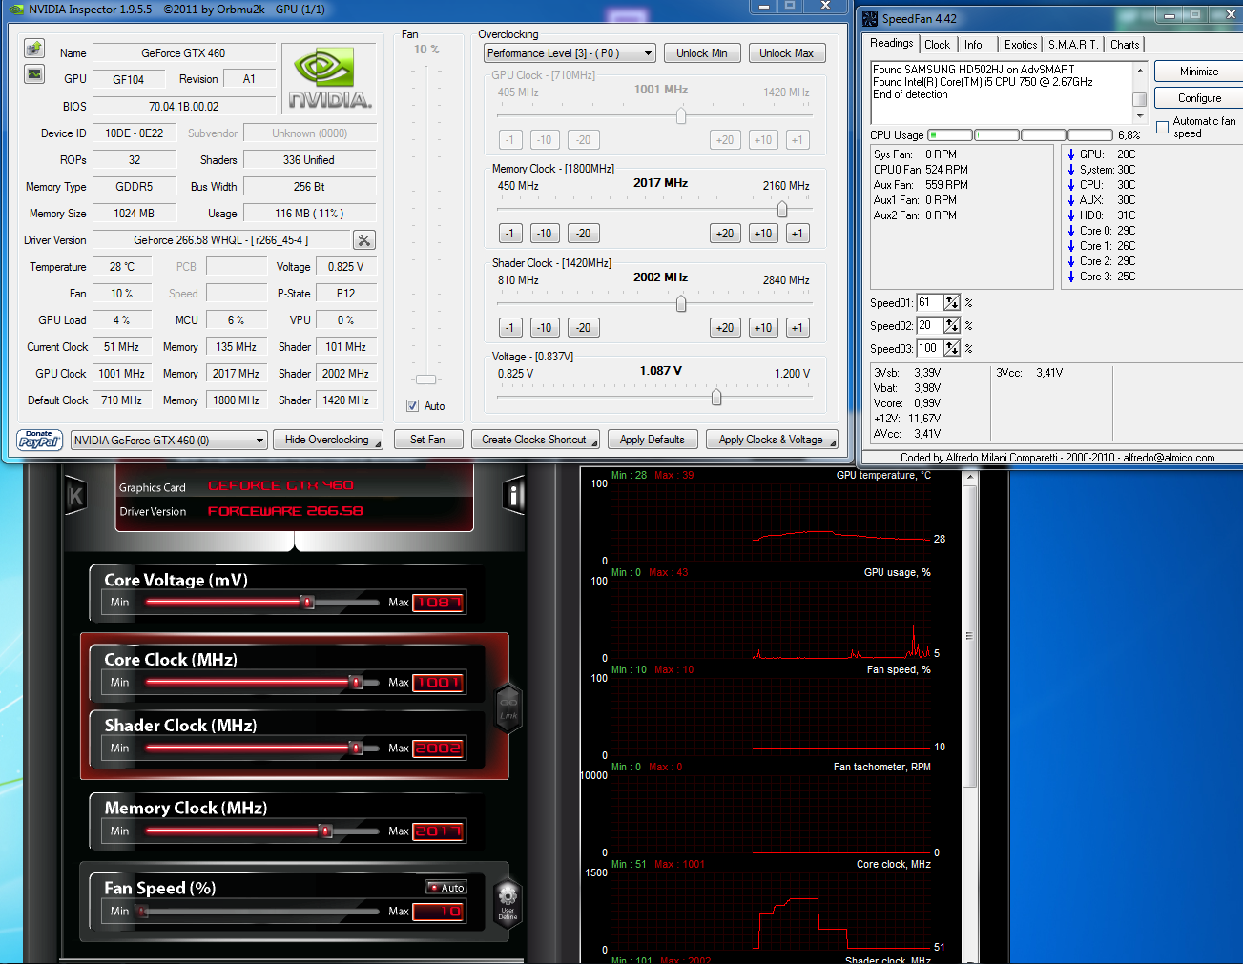
Task: Open the sensor monitoring icon beside GPU
Action: coord(34,74)
